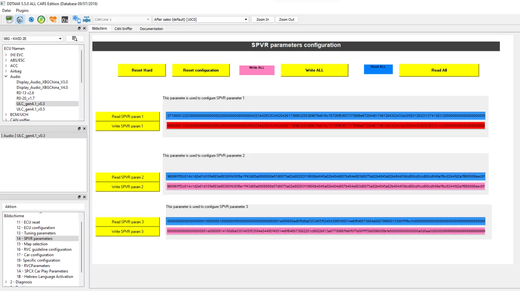The width and height of the screenshot is (520, 291).
Task: Click the blue screen-with-hand-pointer toolbar icon
Action: tap(76, 19)
